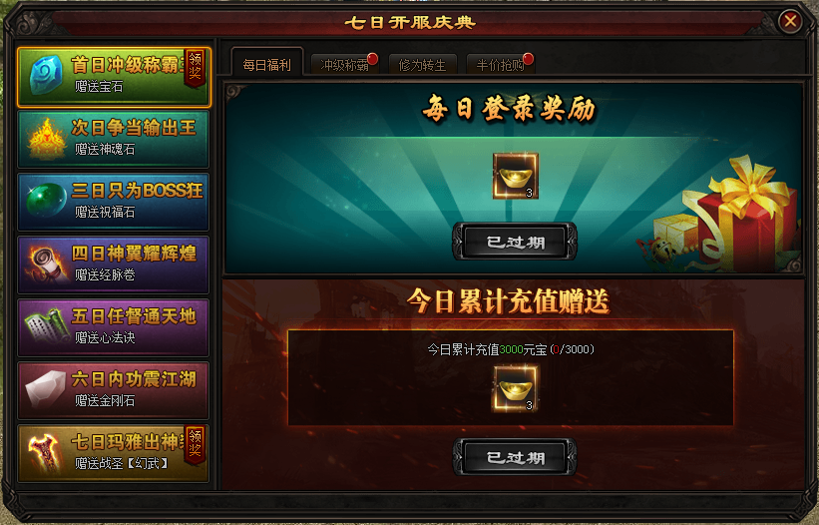Click the gold ingot reward under 每日登录奖励

516,176
